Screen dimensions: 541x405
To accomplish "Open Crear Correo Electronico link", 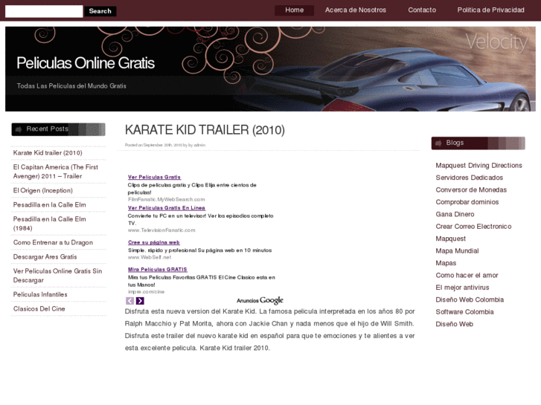I will tap(473, 227).
